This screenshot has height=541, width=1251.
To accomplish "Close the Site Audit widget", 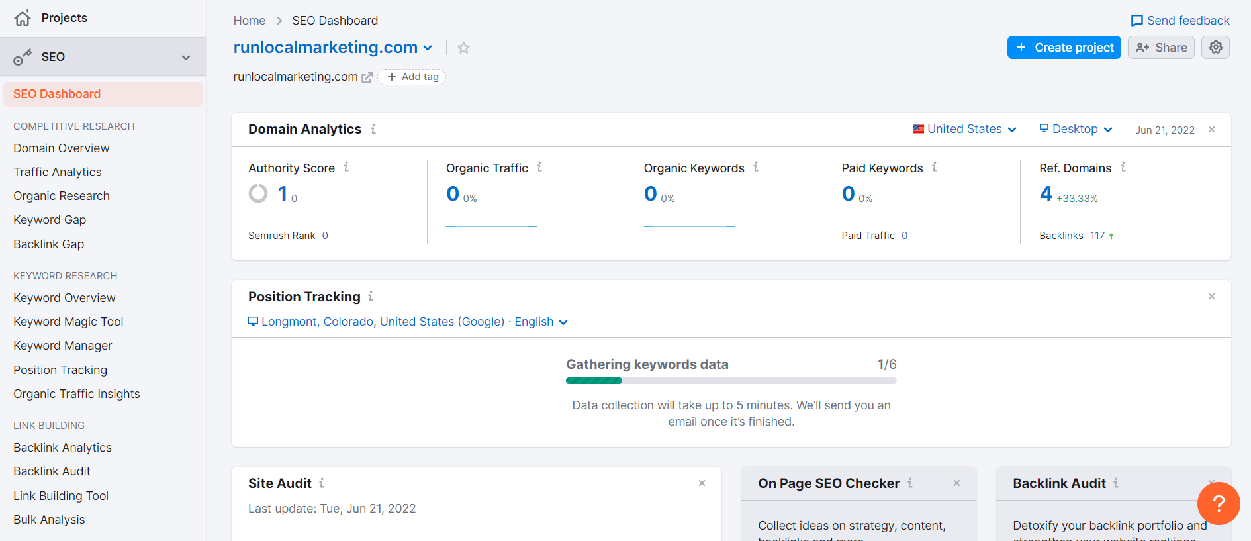I will (x=702, y=483).
